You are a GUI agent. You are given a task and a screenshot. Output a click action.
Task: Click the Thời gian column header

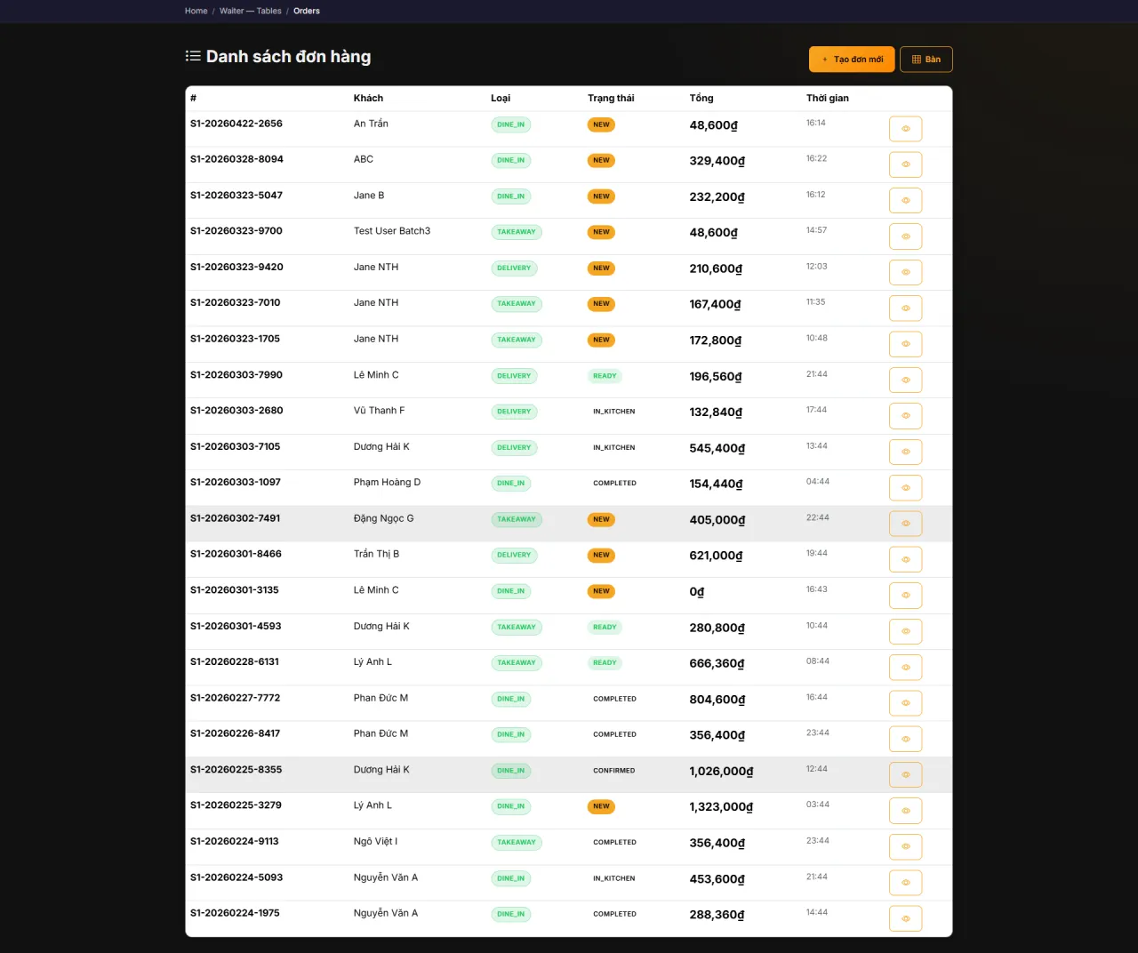click(x=828, y=98)
